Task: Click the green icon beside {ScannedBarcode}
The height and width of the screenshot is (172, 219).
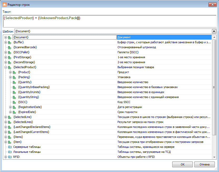Action: 9,47
